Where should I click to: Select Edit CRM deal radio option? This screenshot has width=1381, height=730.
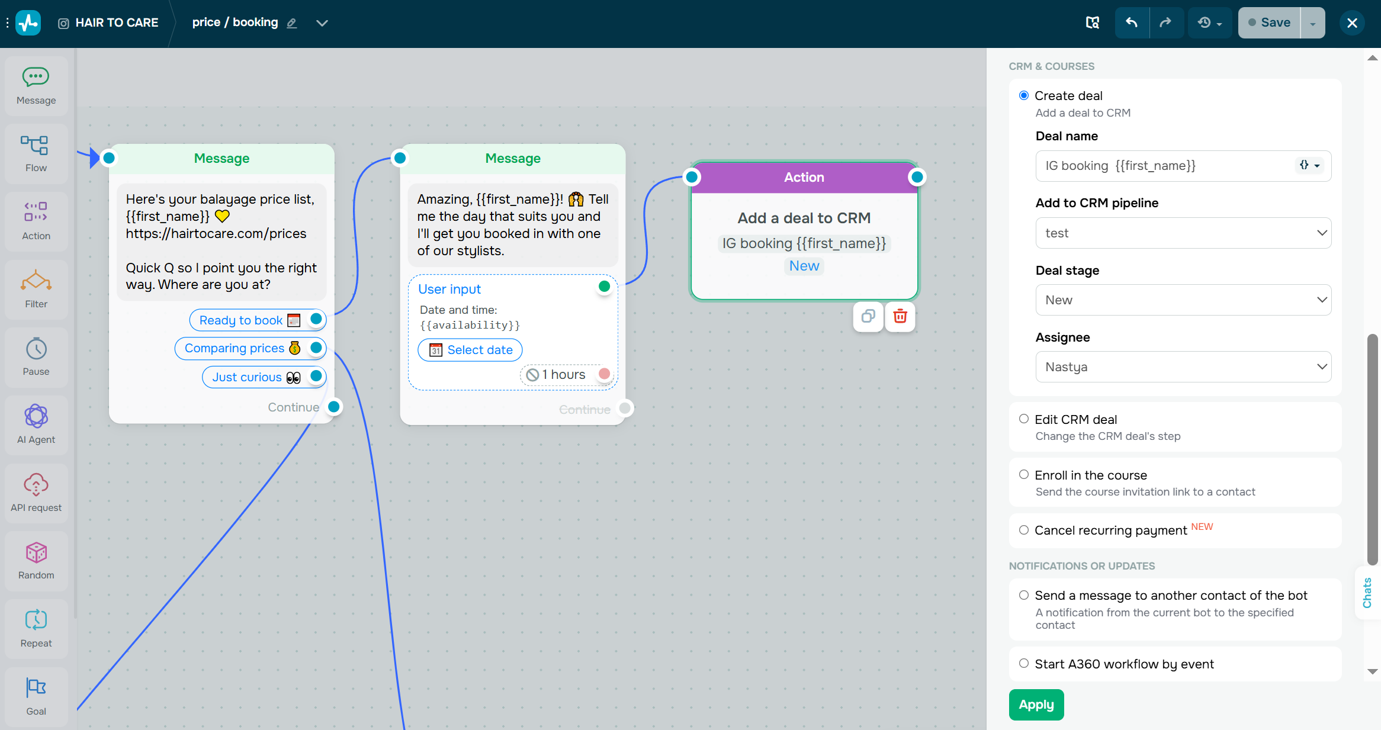point(1024,419)
